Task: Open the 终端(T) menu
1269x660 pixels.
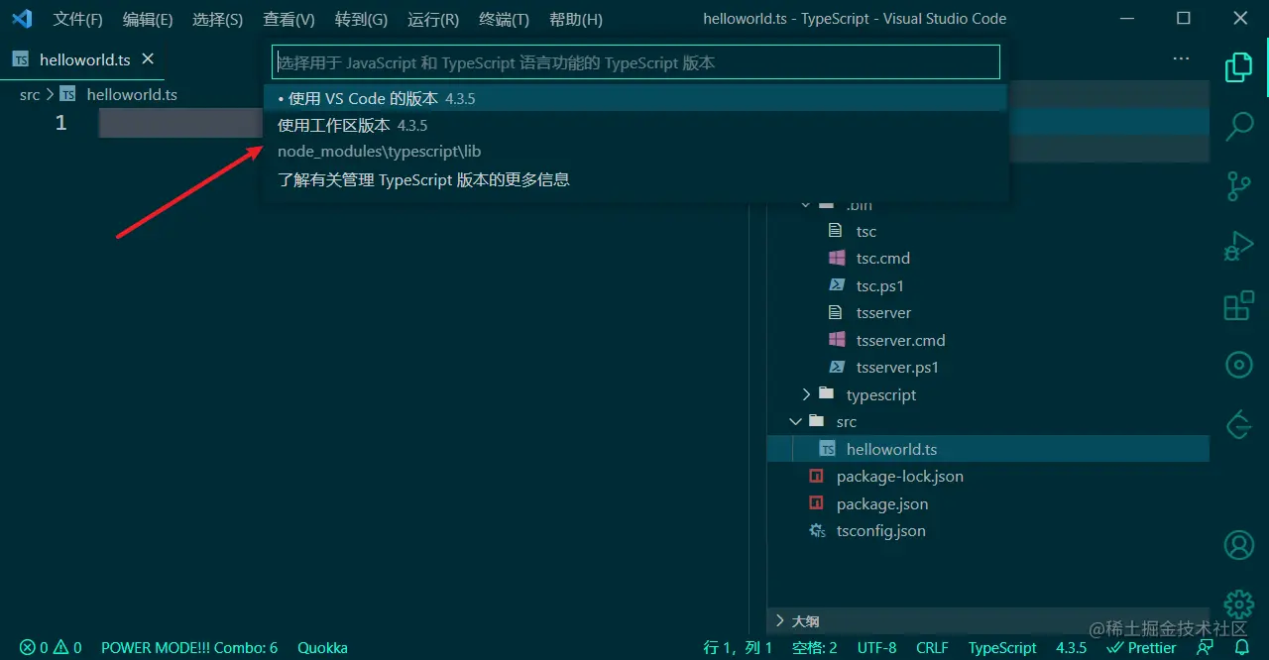Action: click(504, 19)
